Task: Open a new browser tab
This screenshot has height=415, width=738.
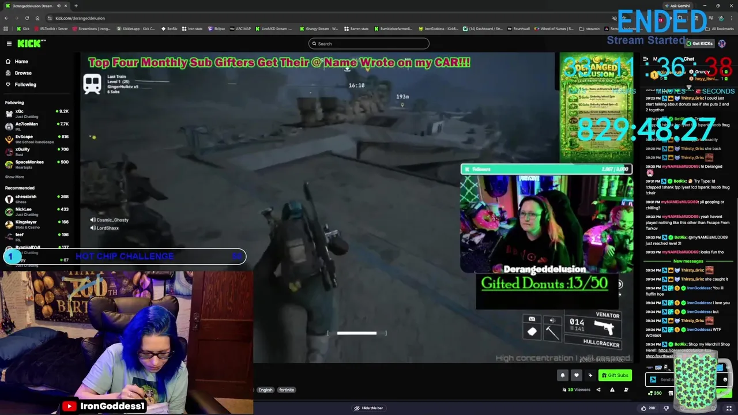Action: 76,6
